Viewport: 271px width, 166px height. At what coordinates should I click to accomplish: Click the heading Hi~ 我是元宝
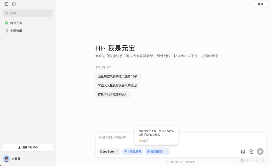115,48
